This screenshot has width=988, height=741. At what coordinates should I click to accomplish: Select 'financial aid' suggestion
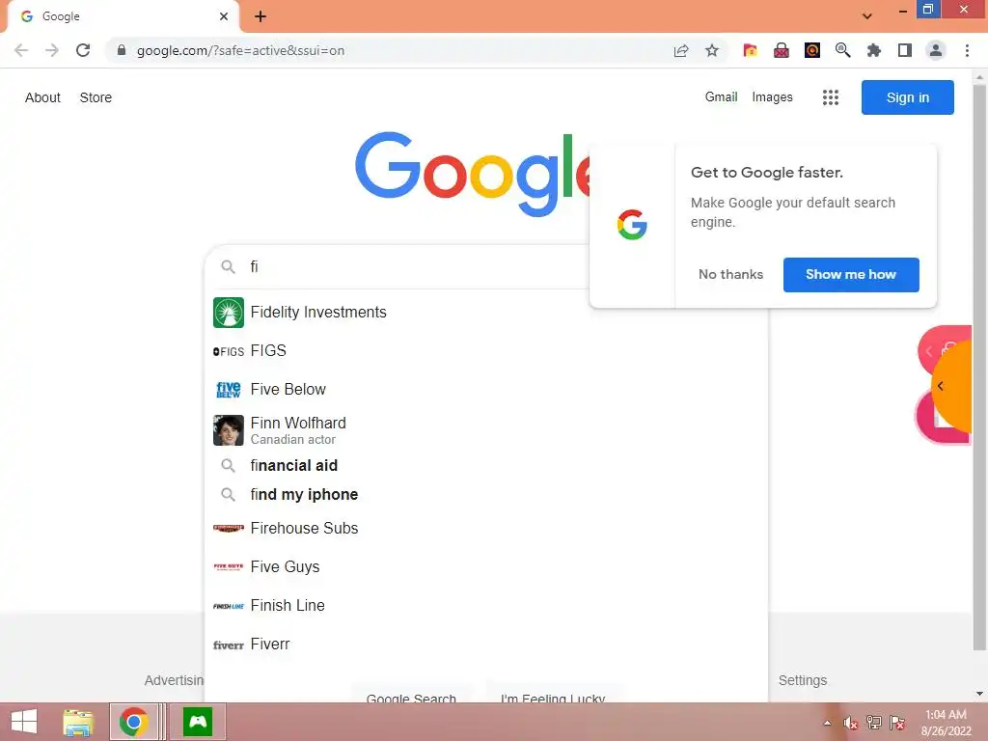click(486, 465)
